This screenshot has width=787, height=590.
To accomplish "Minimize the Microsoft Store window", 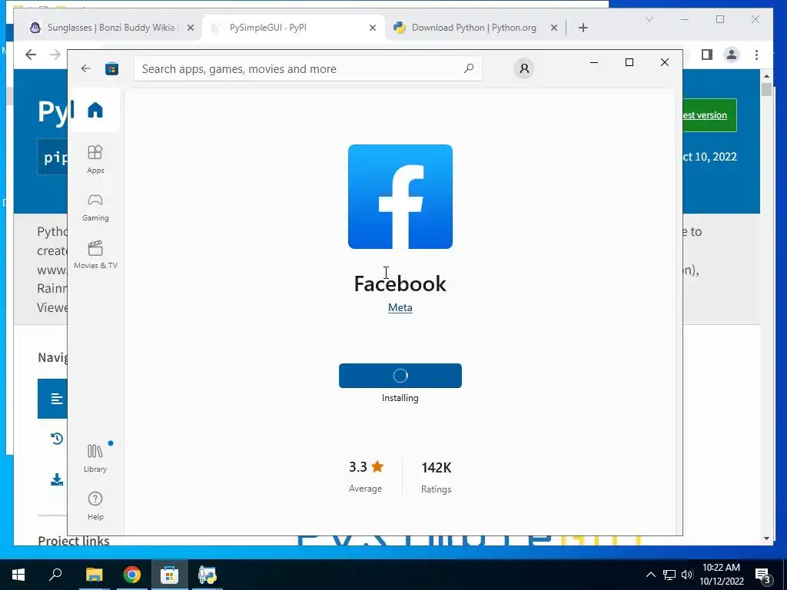I will click(x=594, y=62).
